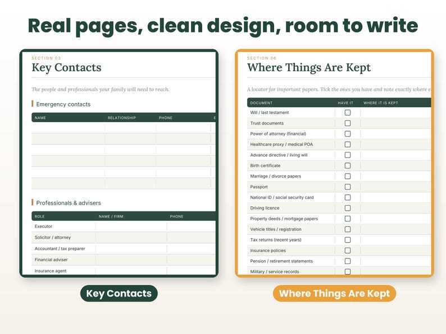446x334 pixels.
Task: Click the ROLE column header
Action: pos(39,216)
